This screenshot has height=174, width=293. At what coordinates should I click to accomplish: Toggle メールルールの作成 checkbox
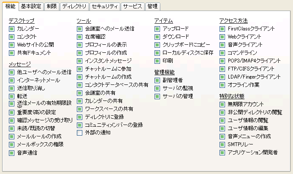[11, 136]
